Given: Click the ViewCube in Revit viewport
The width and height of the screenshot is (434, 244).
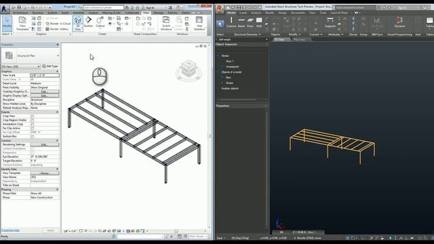Looking at the screenshot, I should [189, 68].
